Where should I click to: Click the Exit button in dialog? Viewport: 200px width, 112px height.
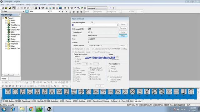100,86
